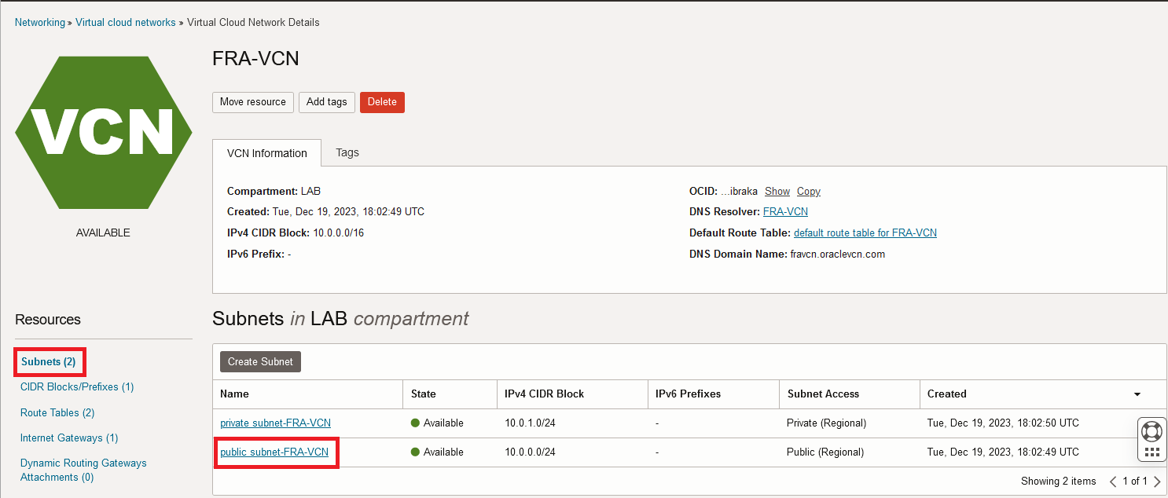
Task: Open default route table for FRA-VCN
Action: point(865,233)
